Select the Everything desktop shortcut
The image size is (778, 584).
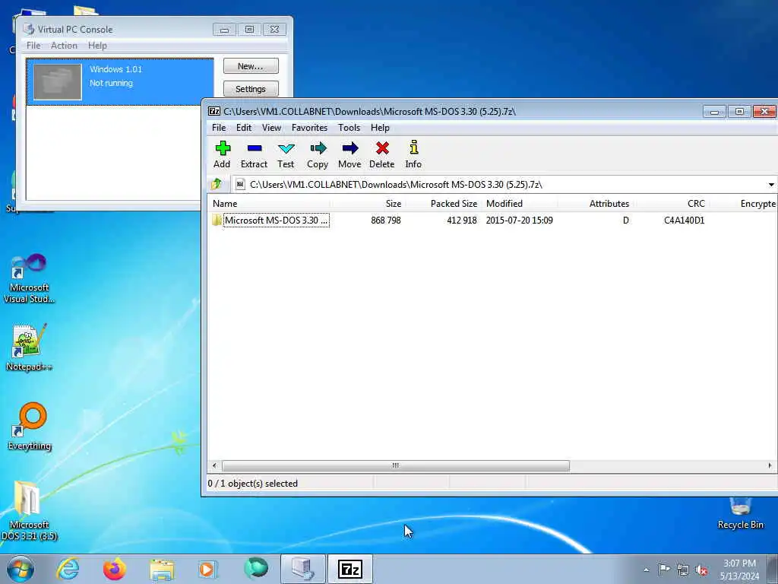tap(30, 427)
